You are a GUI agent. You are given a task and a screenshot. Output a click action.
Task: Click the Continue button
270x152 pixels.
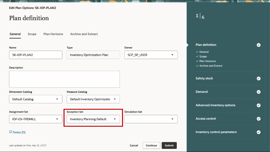[151, 145]
